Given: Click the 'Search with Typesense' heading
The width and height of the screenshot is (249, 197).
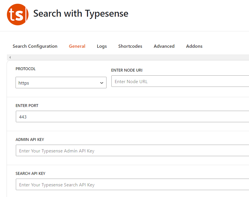Looking at the screenshot, I should [81, 14].
